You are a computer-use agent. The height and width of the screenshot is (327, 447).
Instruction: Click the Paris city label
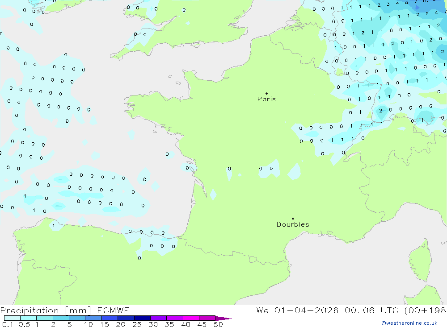coord(266,99)
